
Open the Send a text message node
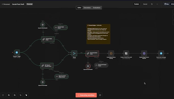click(161, 53)
